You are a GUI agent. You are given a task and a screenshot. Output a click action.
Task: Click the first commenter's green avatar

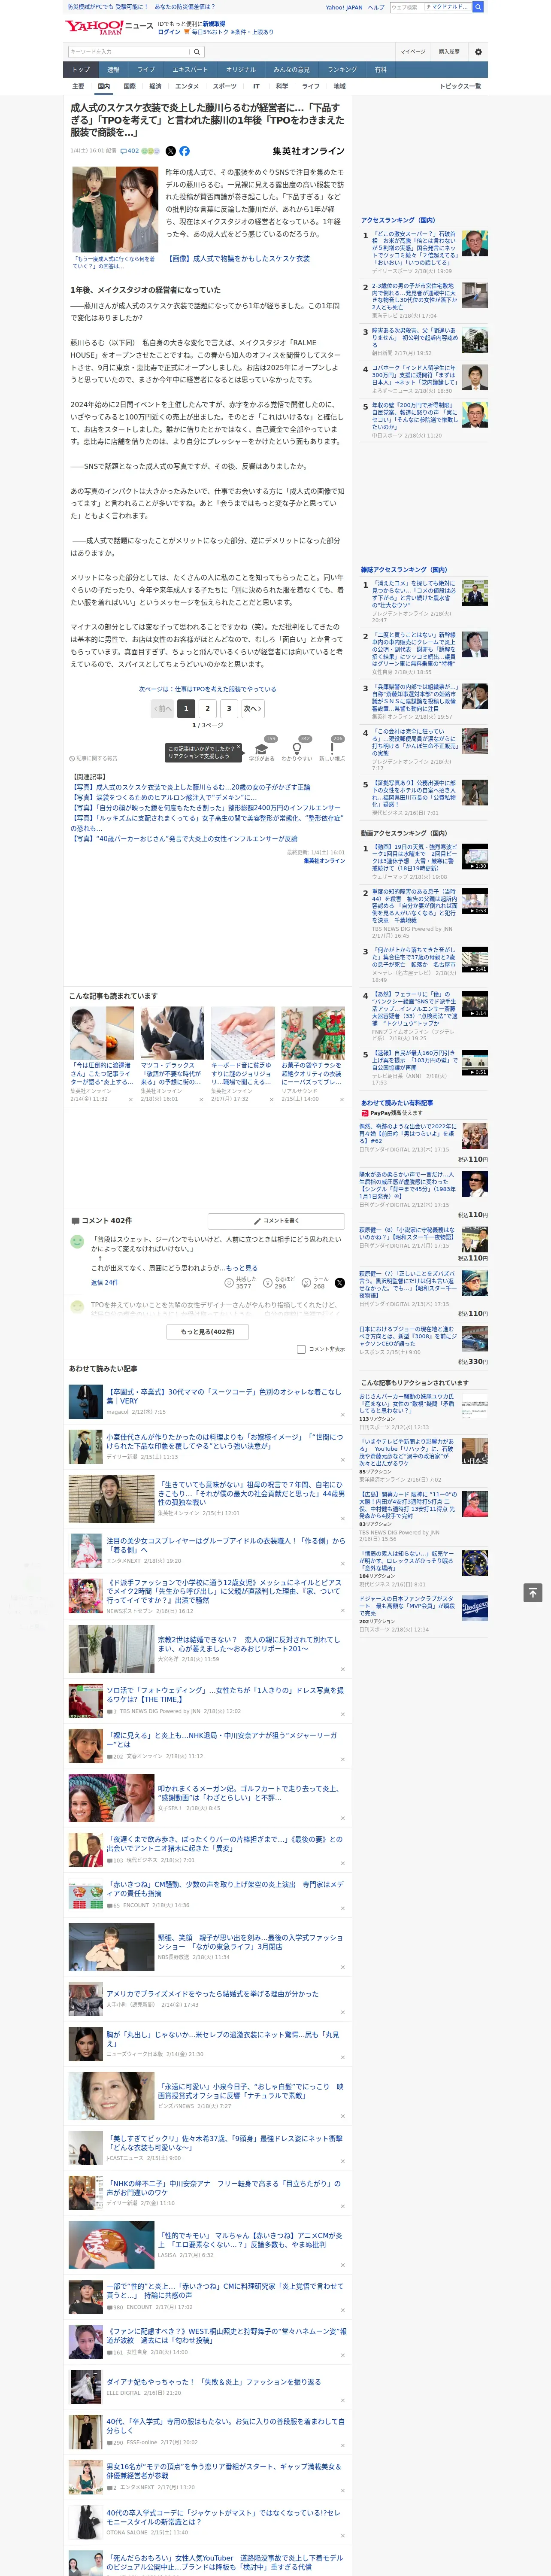tap(77, 1241)
